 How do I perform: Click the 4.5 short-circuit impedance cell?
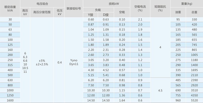tap(160, 90)
